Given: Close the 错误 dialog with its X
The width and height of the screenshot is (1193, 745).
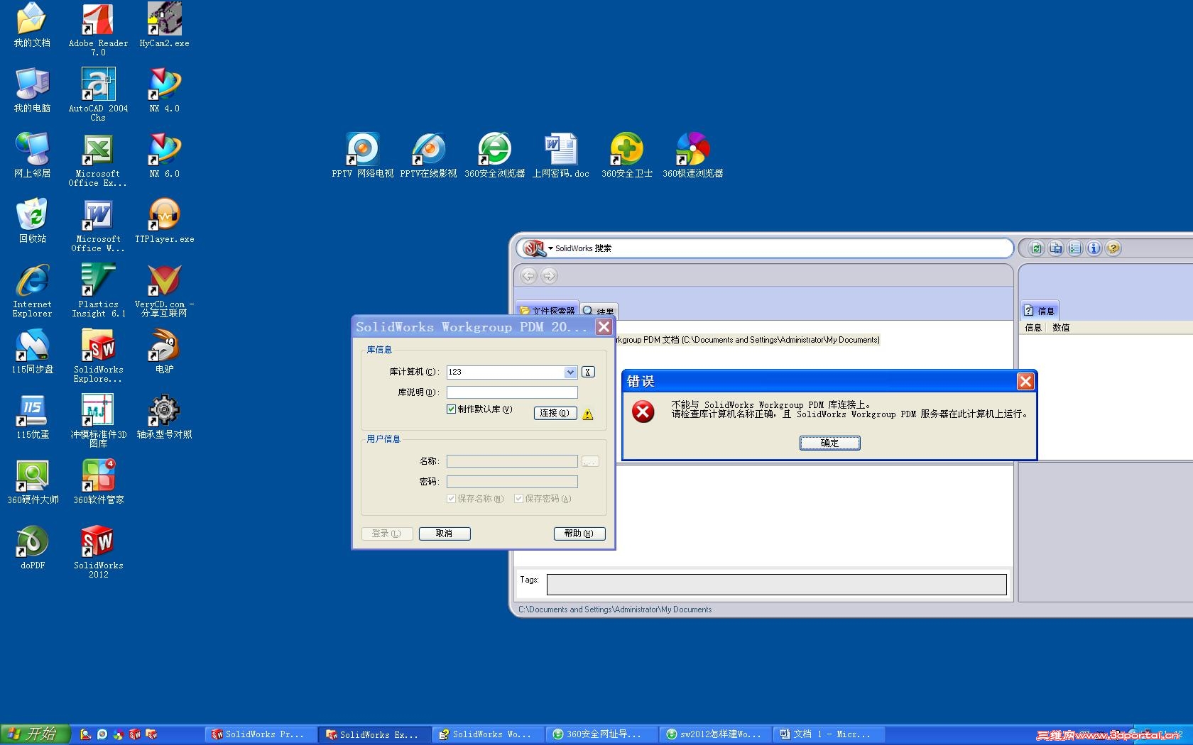Looking at the screenshot, I should tap(1025, 382).
